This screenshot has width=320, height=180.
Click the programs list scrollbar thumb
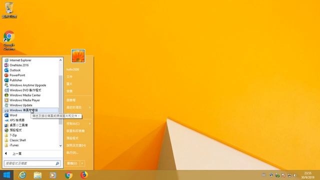pyautogui.click(x=60, y=100)
